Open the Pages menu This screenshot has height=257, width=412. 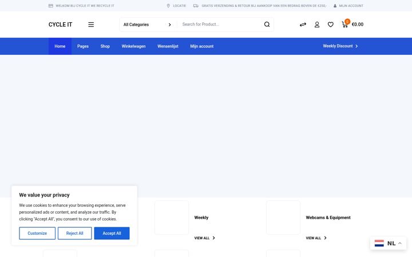click(83, 46)
